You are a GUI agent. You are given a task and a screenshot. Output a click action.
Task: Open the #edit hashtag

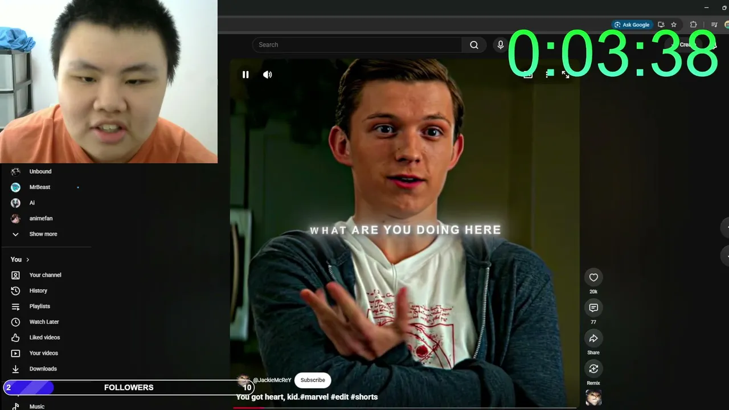click(x=339, y=397)
